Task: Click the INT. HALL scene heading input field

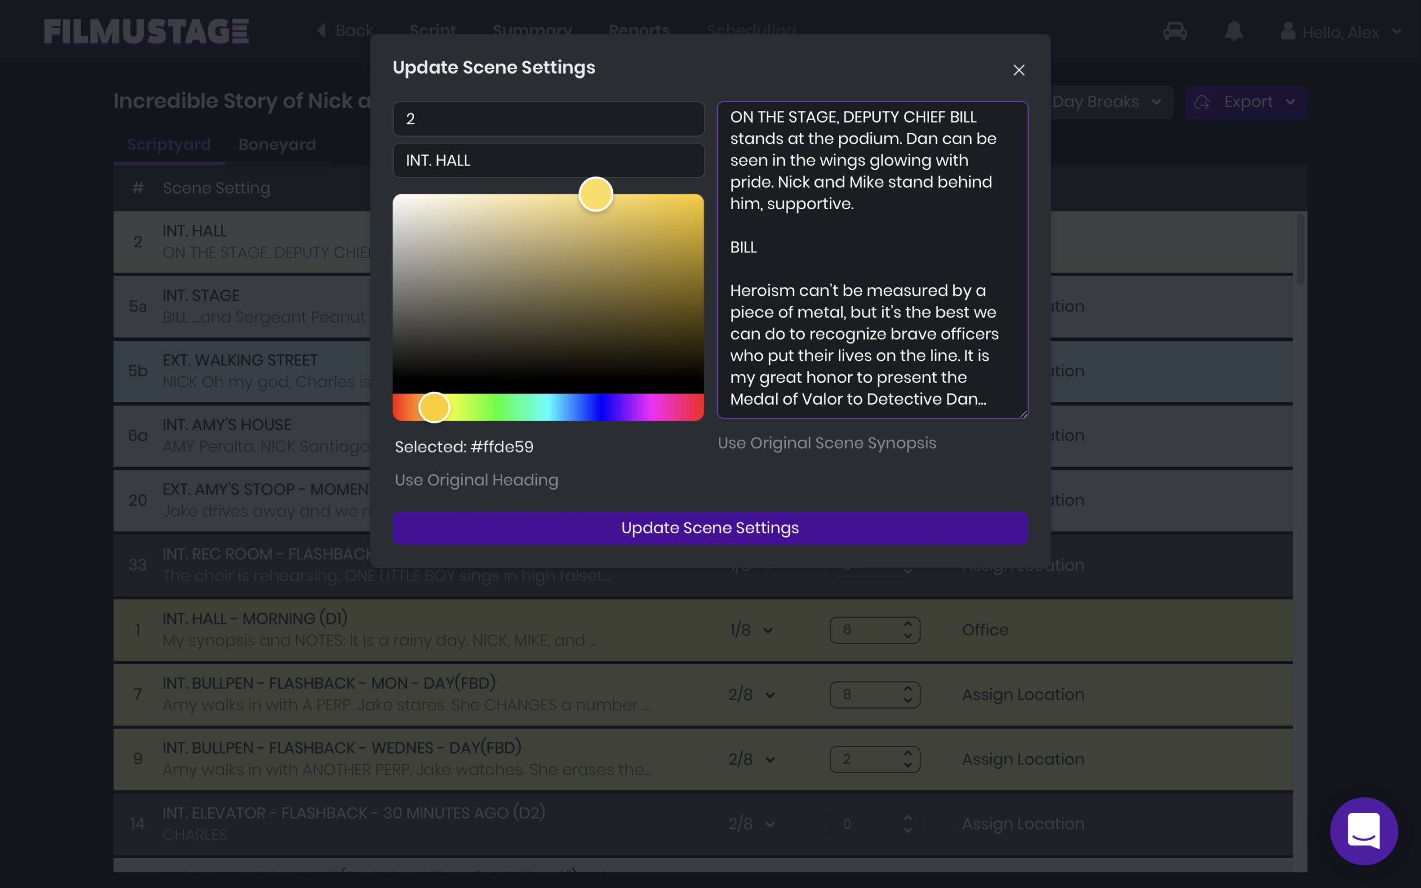Action: [x=548, y=160]
